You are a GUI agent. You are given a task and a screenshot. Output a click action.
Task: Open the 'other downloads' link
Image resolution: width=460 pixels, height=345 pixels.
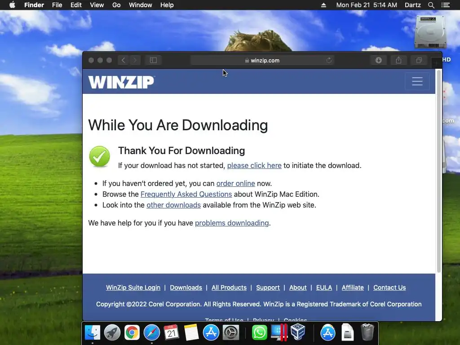point(174,205)
